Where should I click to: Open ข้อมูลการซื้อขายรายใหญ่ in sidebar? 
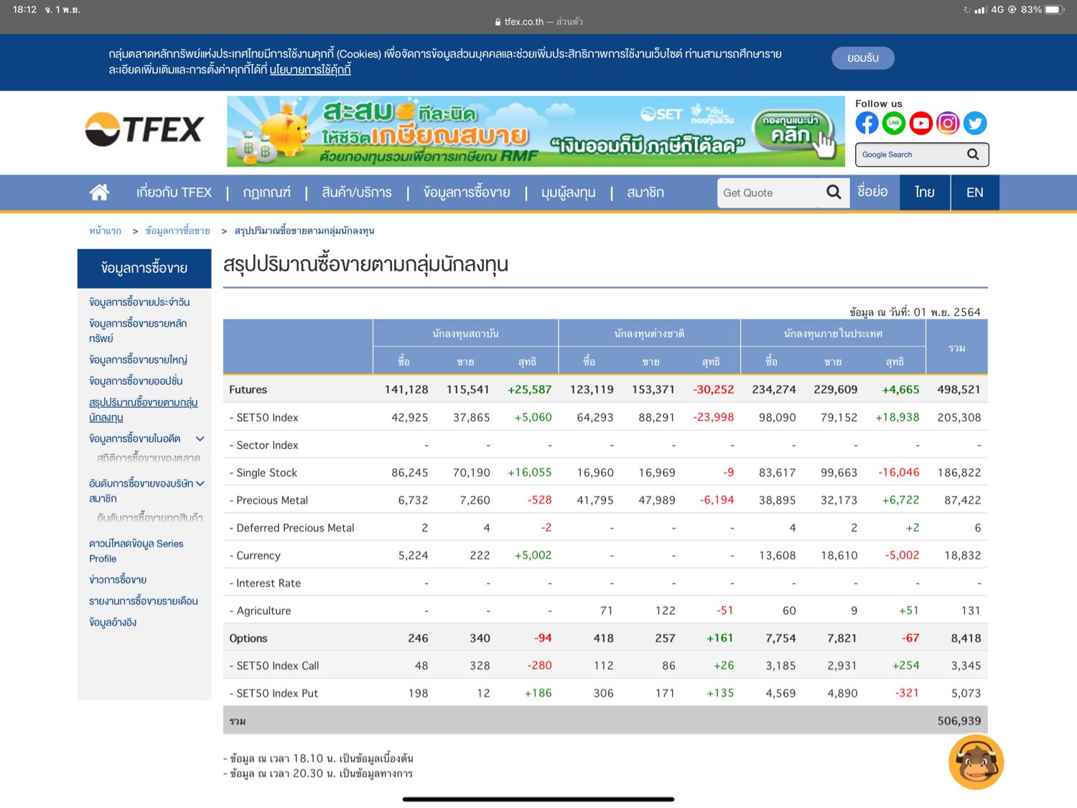point(138,360)
